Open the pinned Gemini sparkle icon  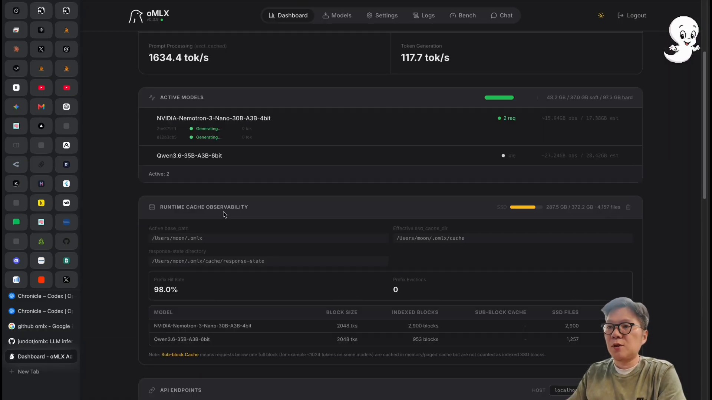(16, 107)
